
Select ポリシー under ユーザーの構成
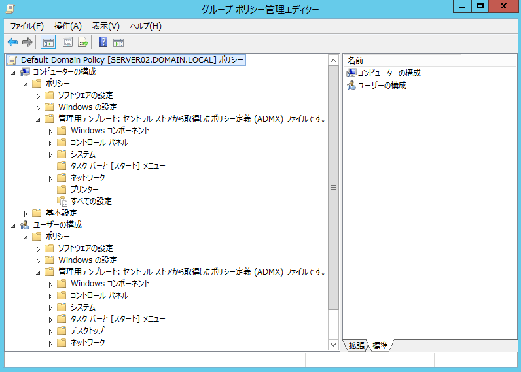pos(58,237)
